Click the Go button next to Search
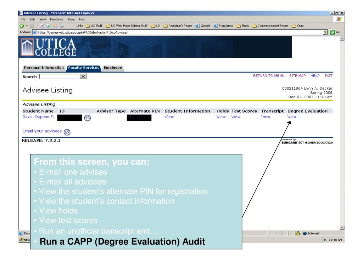 click(83, 76)
